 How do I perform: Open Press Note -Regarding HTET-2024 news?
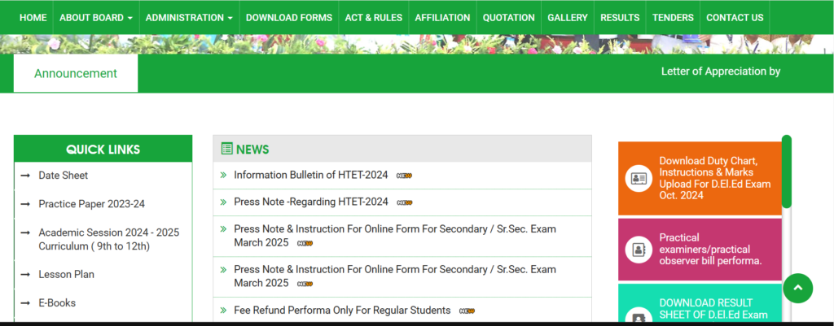pyautogui.click(x=310, y=202)
